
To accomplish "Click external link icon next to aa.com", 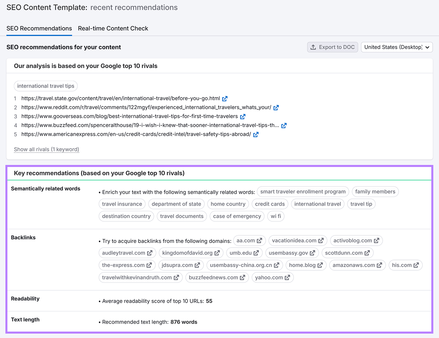I will (259, 240).
